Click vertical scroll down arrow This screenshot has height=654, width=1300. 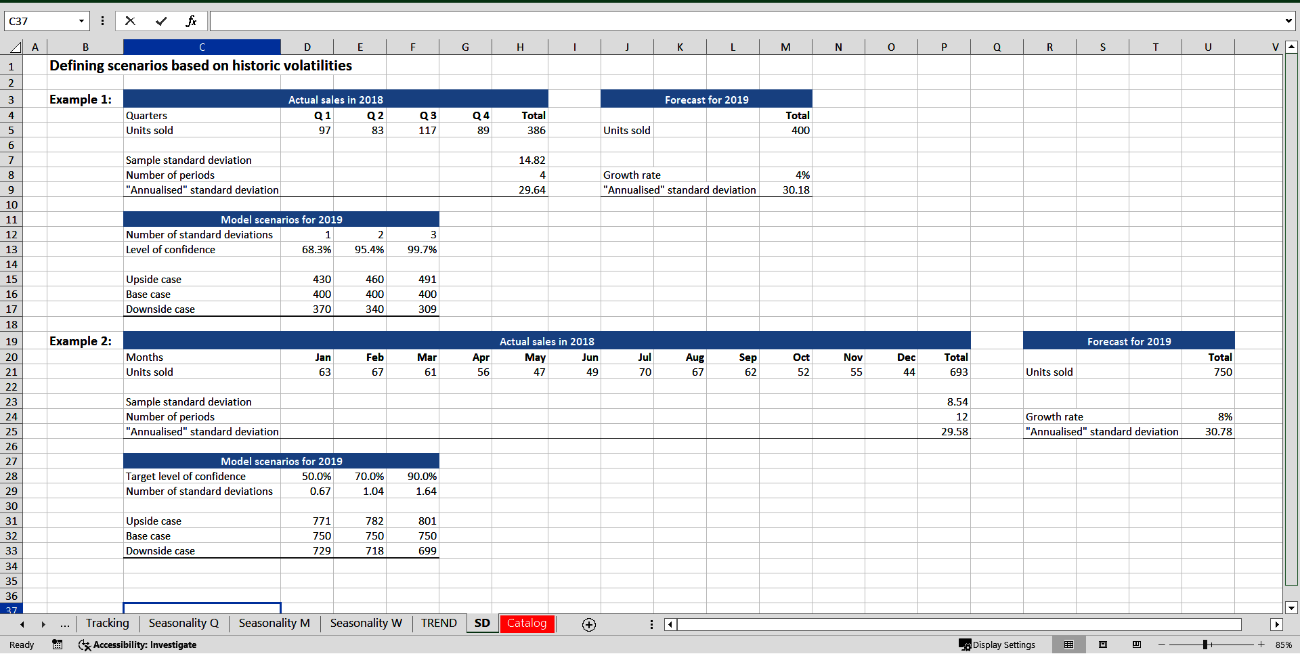(1291, 607)
